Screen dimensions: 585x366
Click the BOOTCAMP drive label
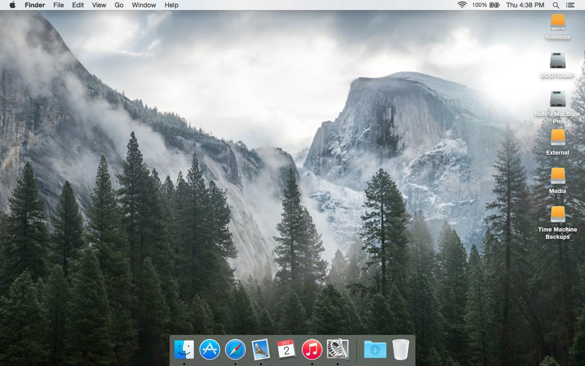pyautogui.click(x=558, y=76)
